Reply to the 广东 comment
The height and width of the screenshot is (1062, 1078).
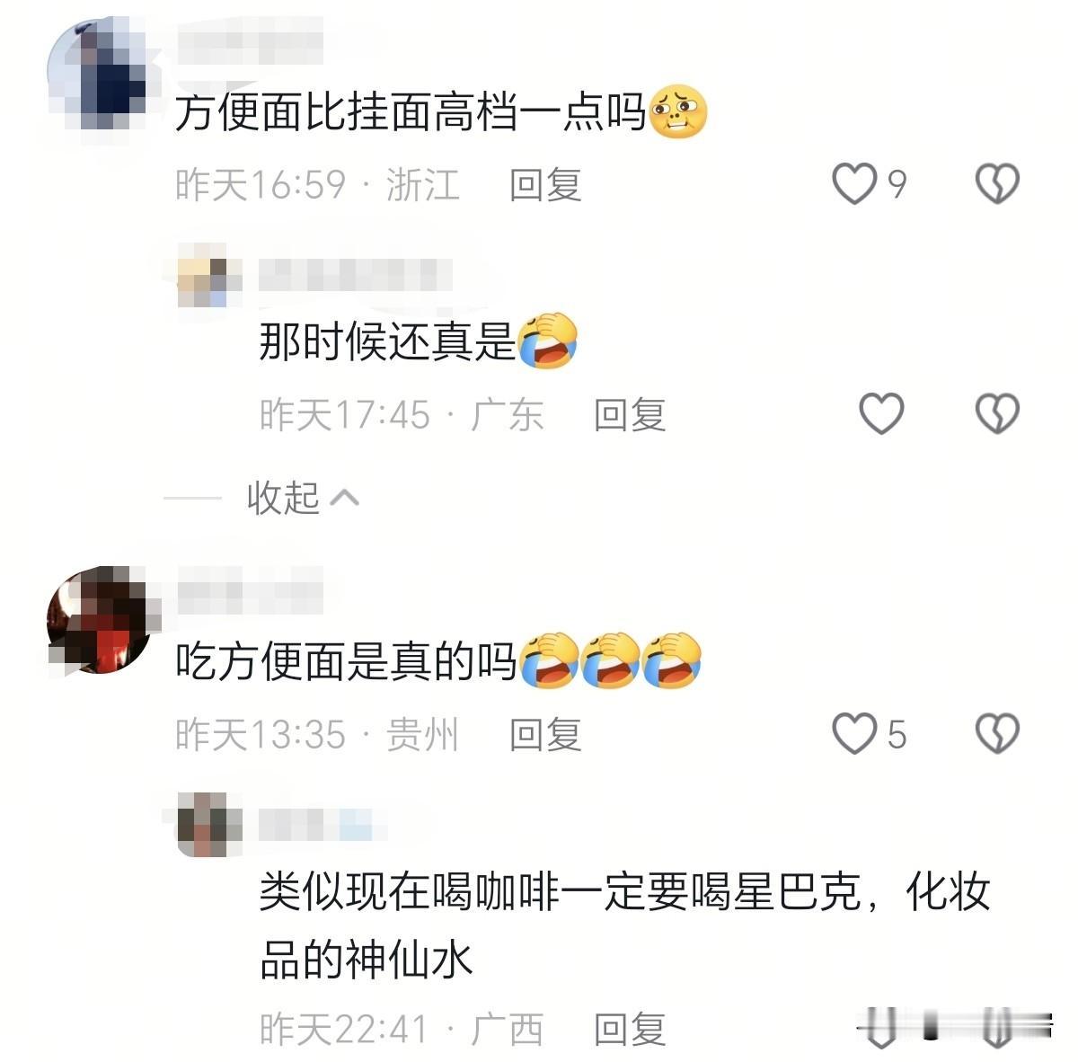click(630, 415)
